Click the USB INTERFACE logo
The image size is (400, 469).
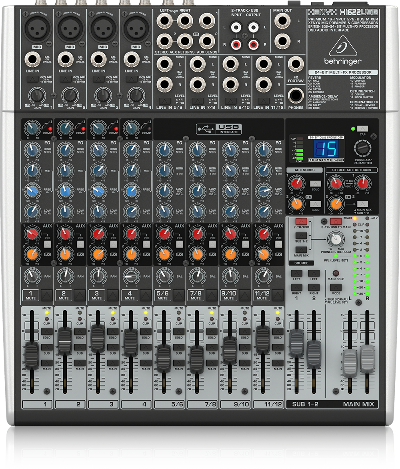(x=219, y=129)
